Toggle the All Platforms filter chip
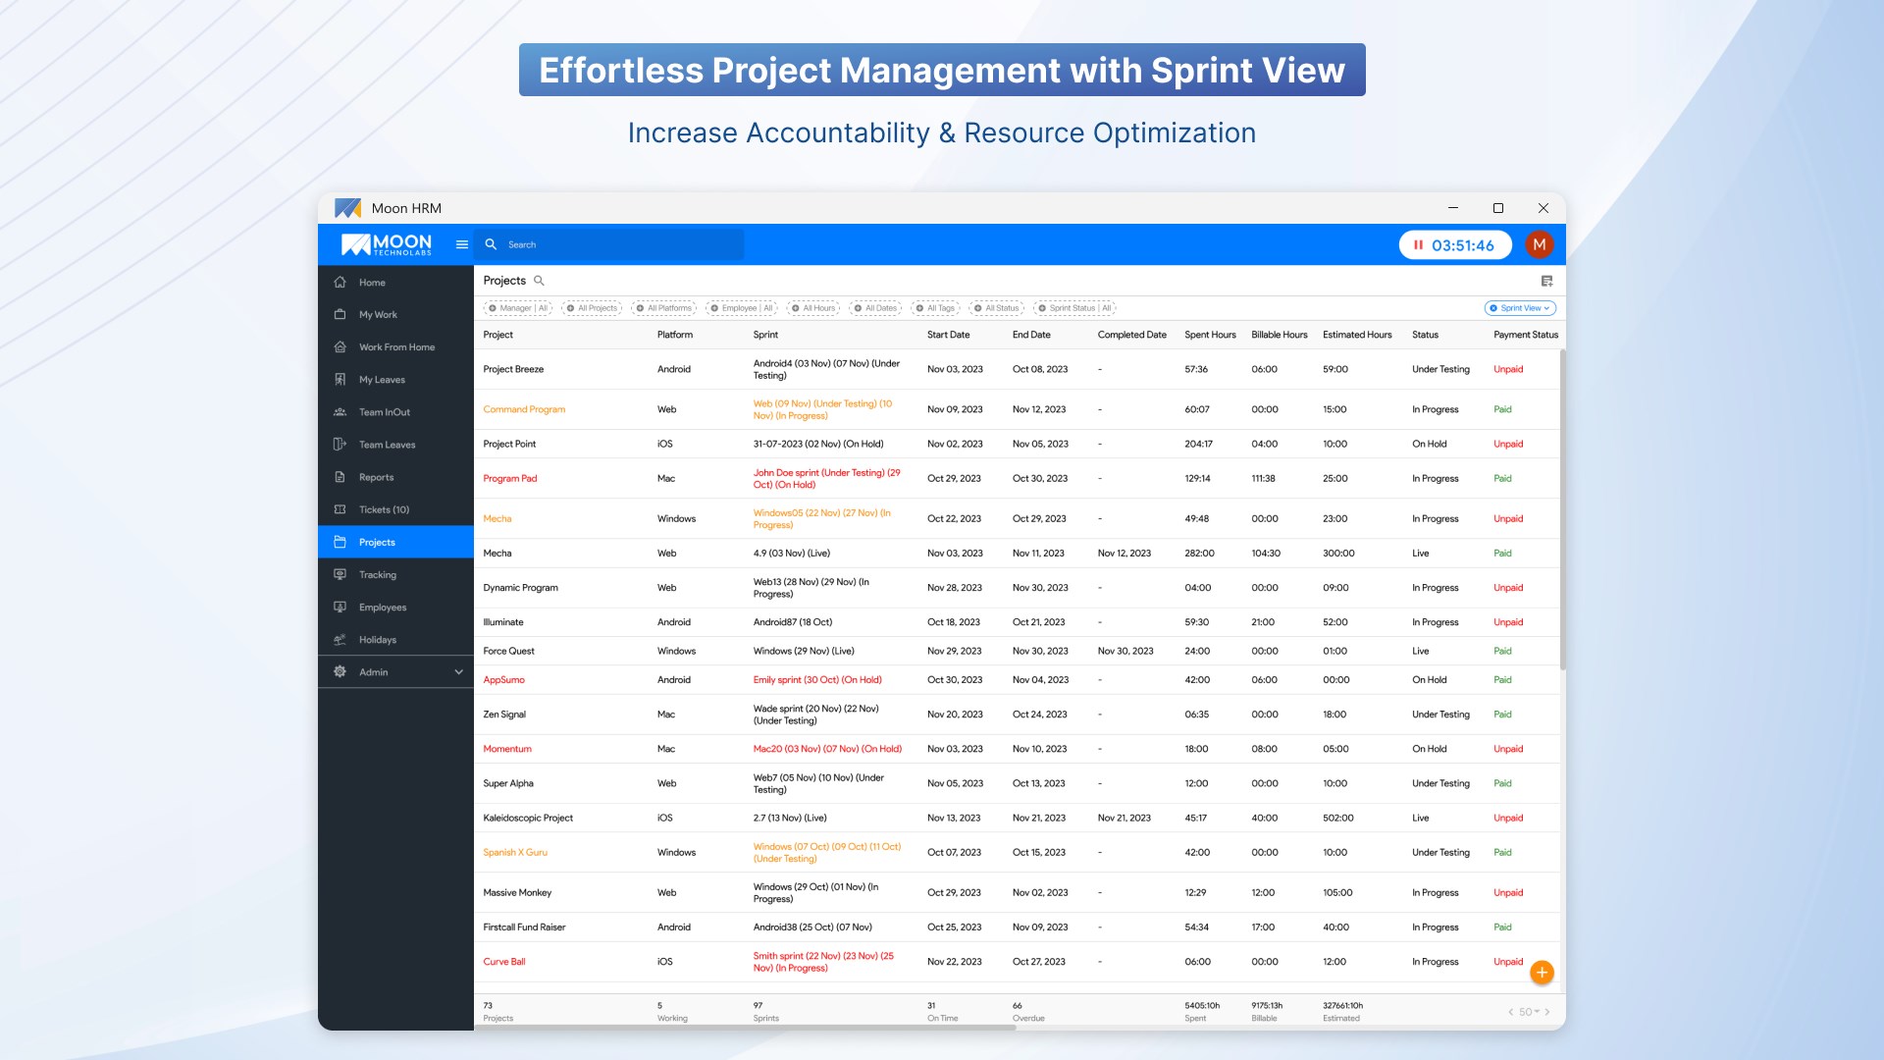Viewport: 1884px width, 1060px height. pyautogui.click(x=664, y=308)
